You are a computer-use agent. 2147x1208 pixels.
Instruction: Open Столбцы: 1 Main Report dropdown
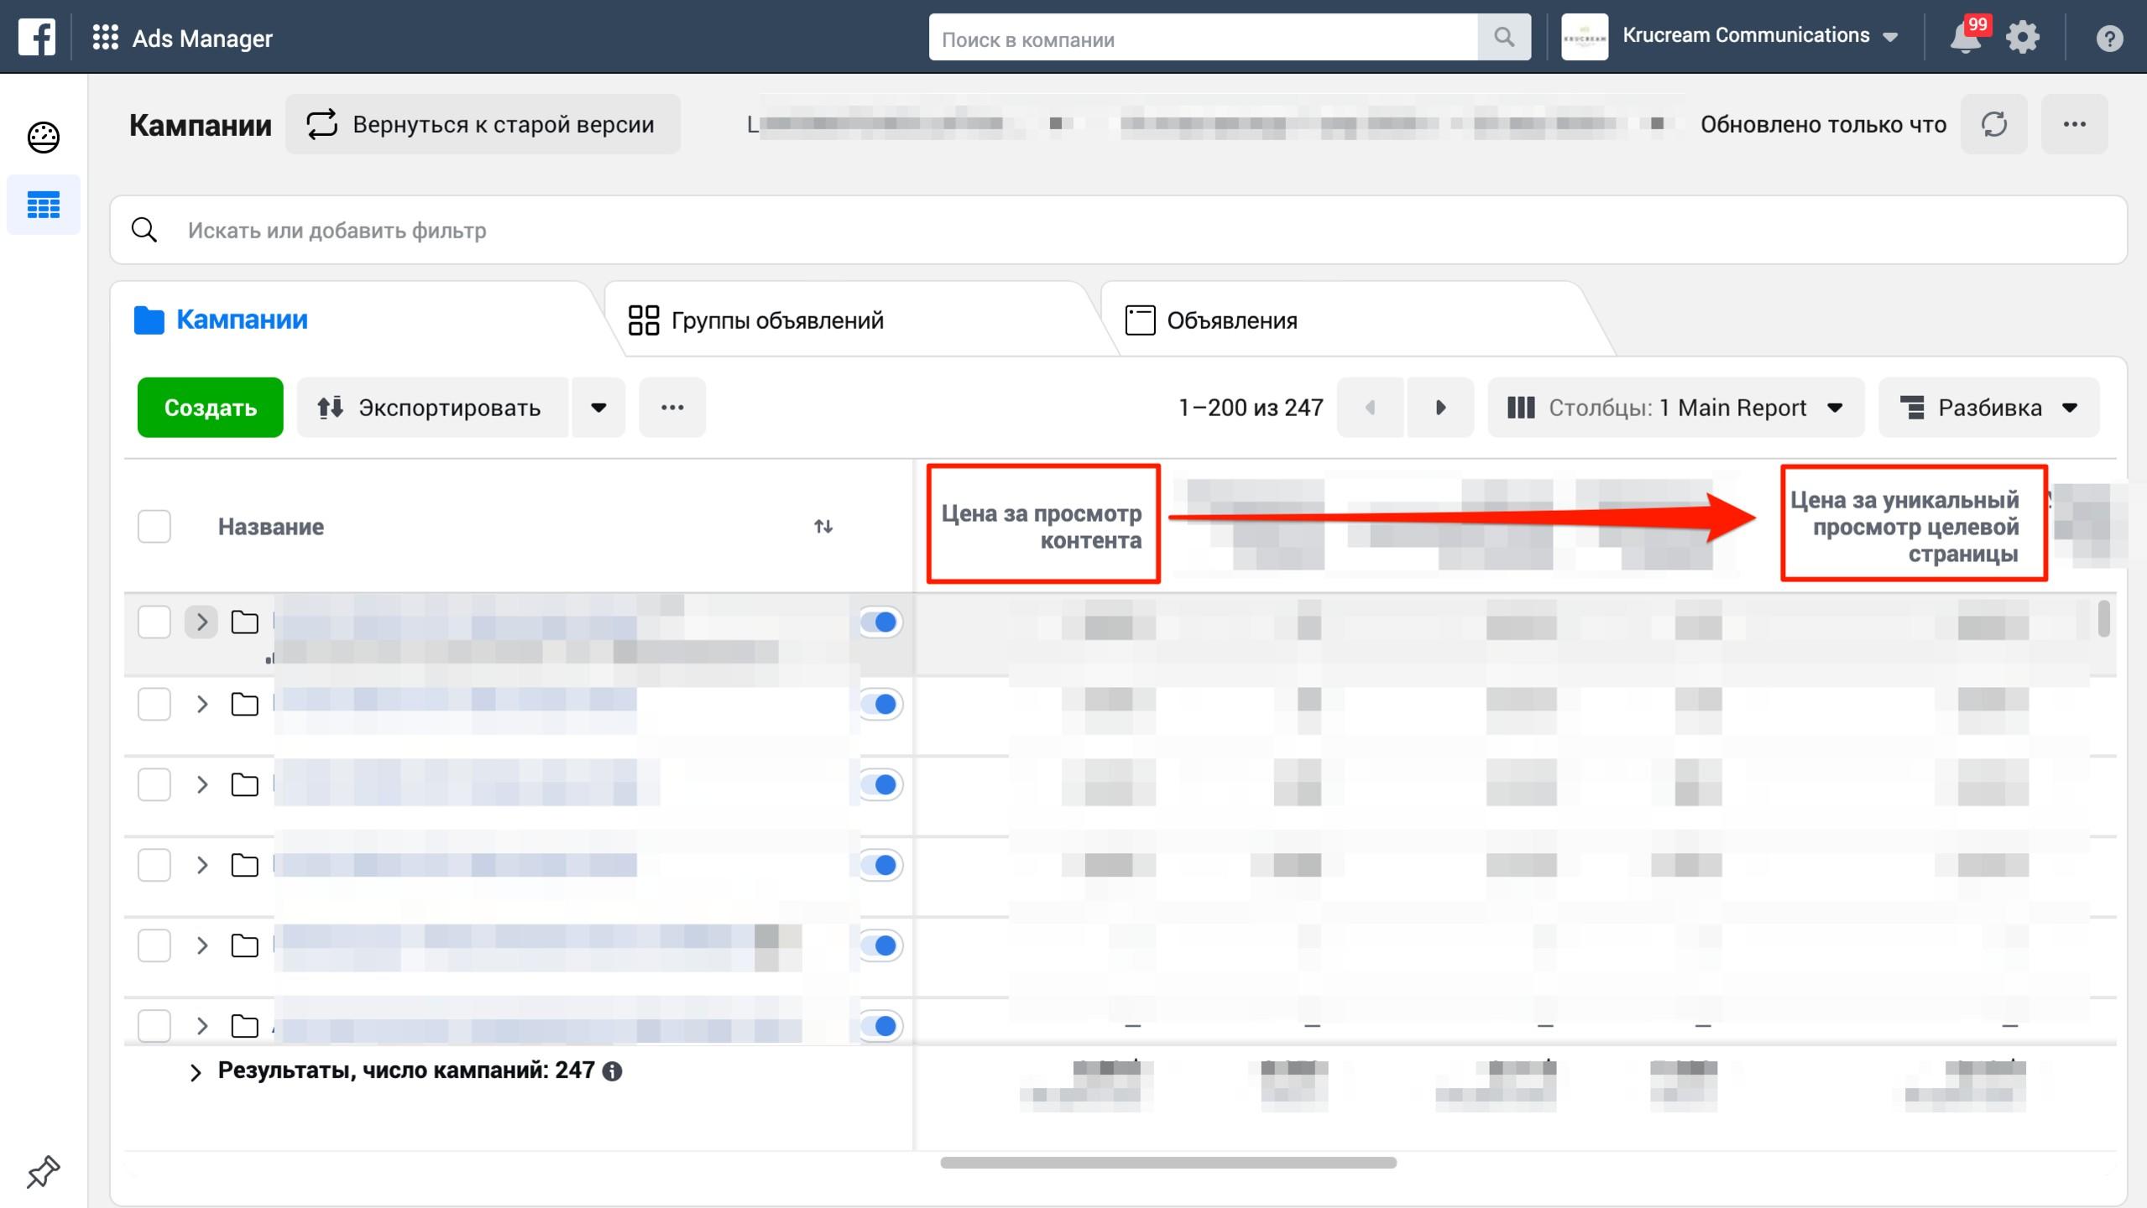point(1675,408)
